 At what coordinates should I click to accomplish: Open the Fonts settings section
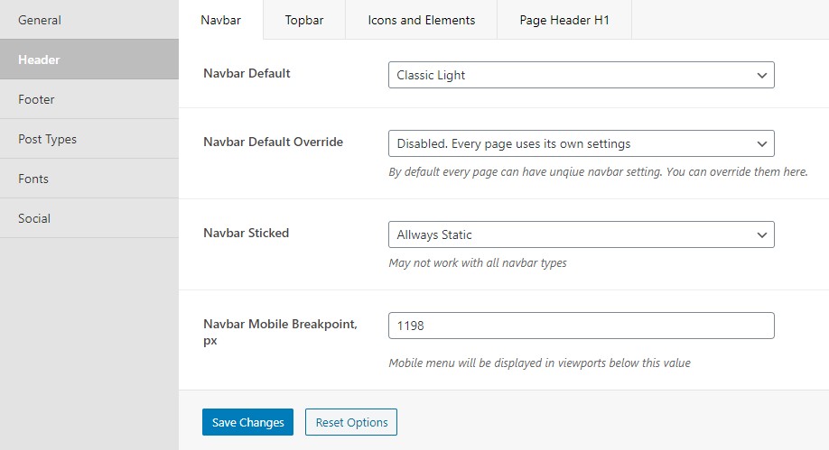(x=89, y=179)
